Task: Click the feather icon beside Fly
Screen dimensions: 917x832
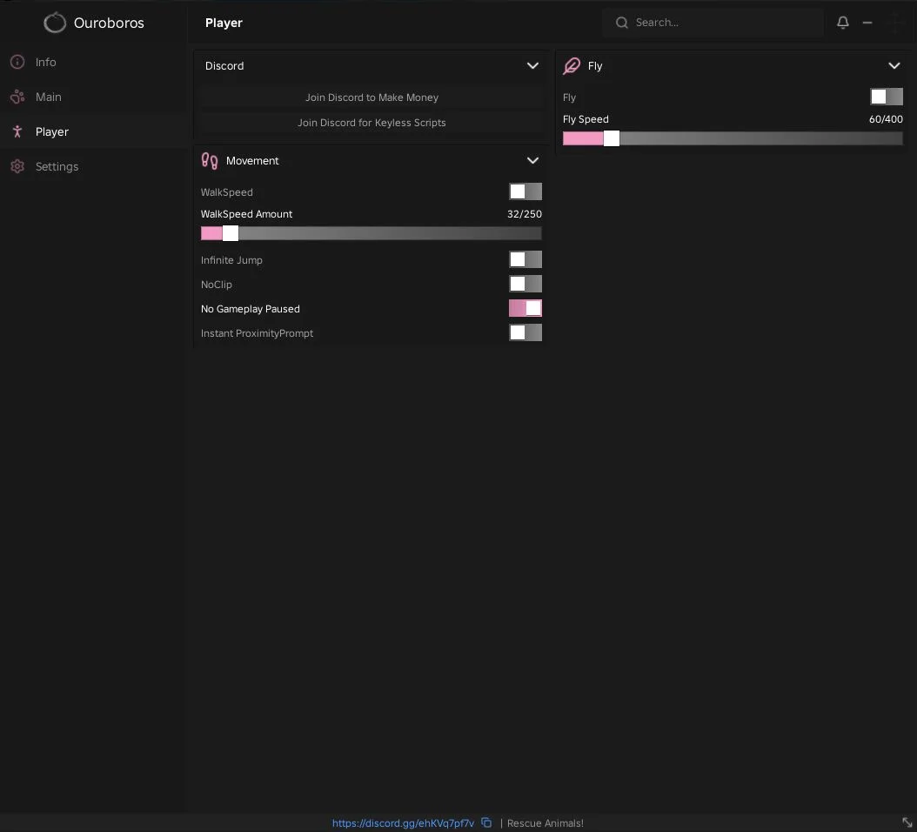Action: click(572, 66)
